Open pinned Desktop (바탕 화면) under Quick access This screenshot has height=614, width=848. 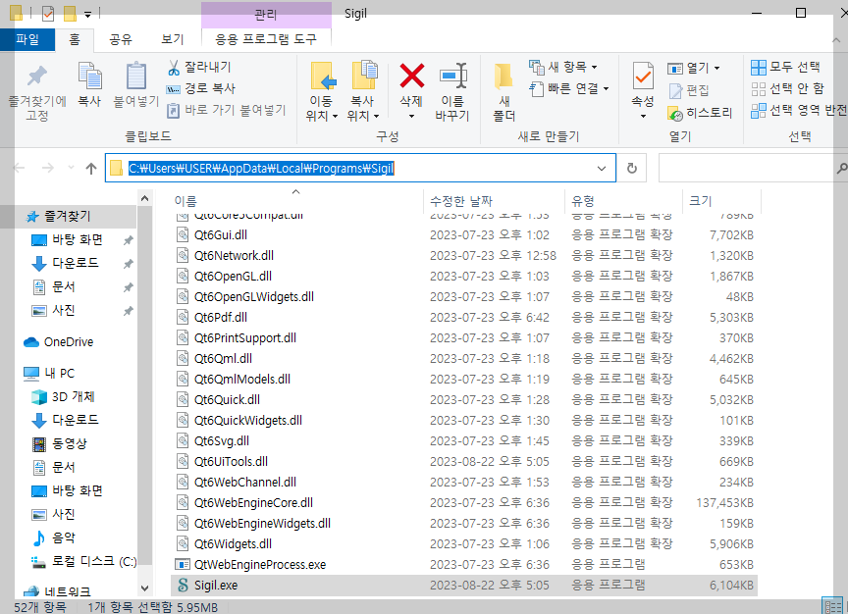coord(78,240)
